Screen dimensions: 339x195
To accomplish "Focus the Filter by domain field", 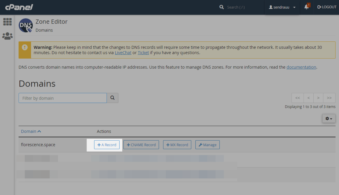I will (x=63, y=98).
